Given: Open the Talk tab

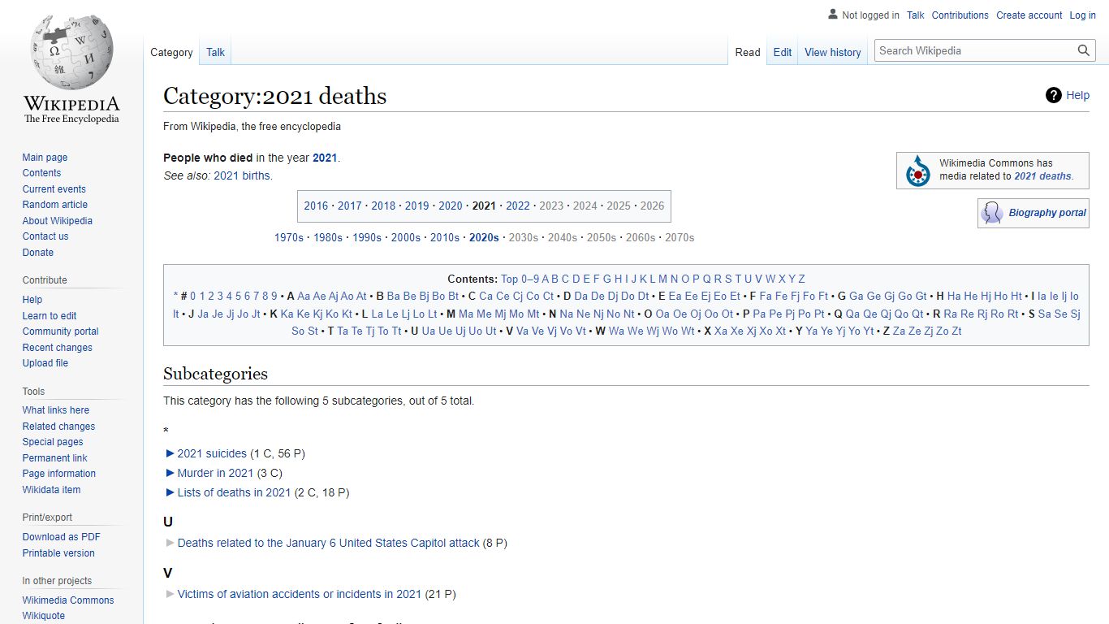Looking at the screenshot, I should (x=215, y=52).
